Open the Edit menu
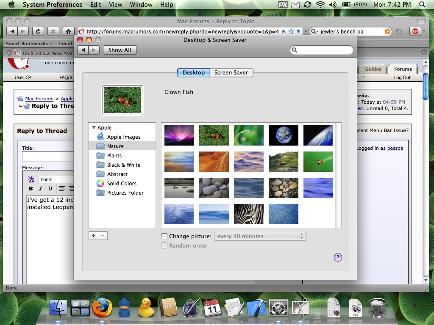This screenshot has width=434, height=325. 95,4
